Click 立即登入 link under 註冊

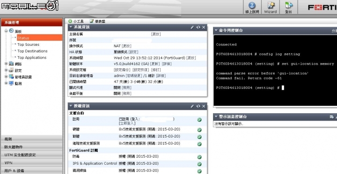(127, 123)
